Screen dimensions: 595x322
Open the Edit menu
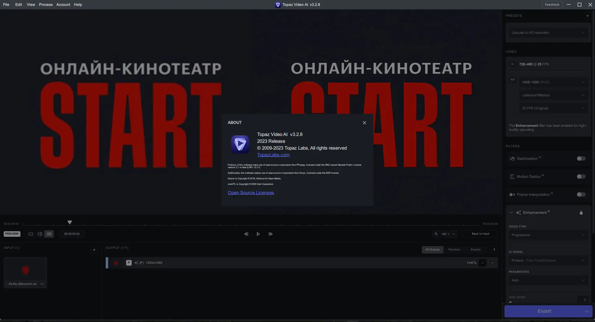click(19, 5)
